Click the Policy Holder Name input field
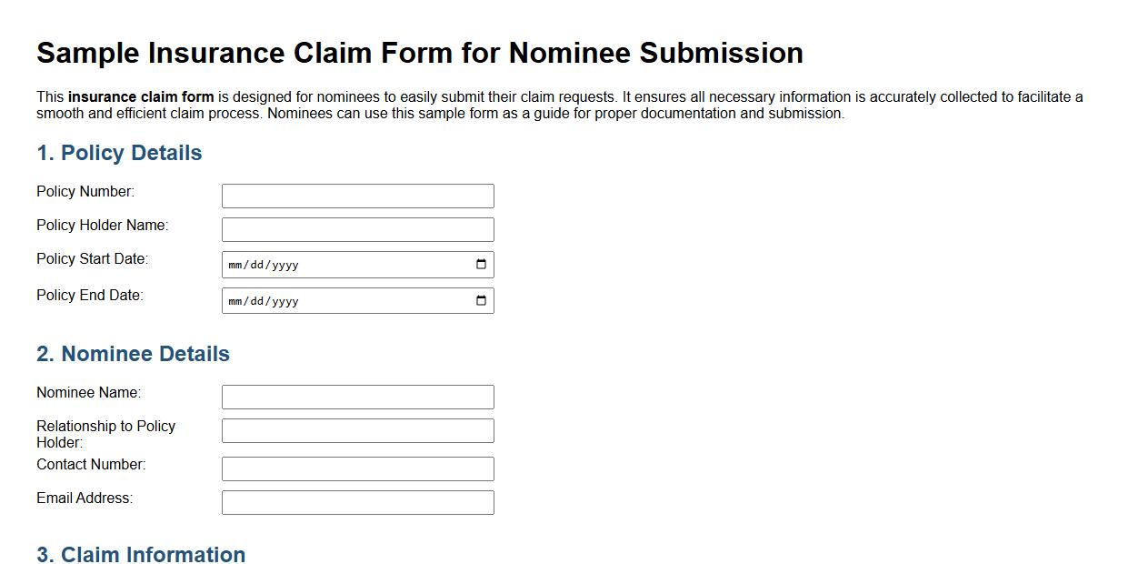The height and width of the screenshot is (564, 1148). (x=357, y=229)
